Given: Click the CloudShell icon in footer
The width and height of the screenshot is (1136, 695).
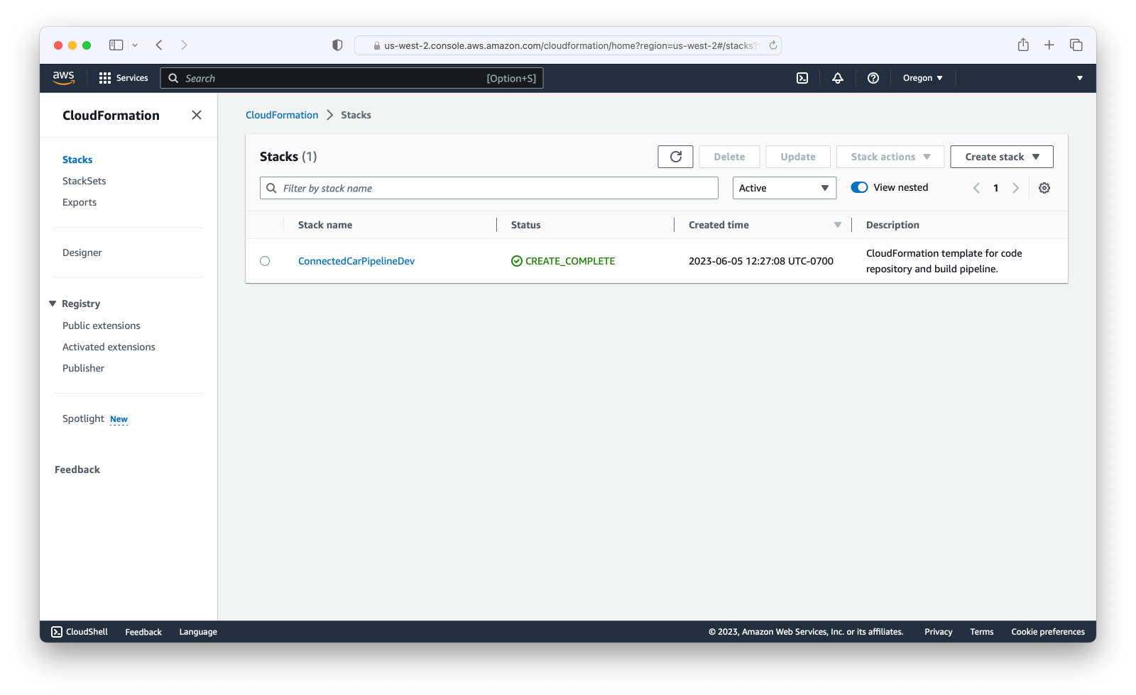Looking at the screenshot, I should (x=57, y=632).
